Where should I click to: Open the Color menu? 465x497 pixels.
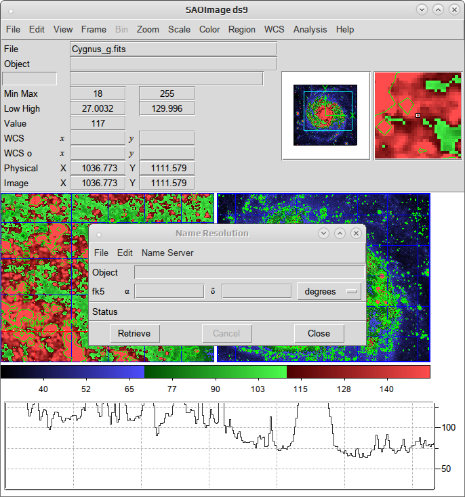tap(209, 30)
